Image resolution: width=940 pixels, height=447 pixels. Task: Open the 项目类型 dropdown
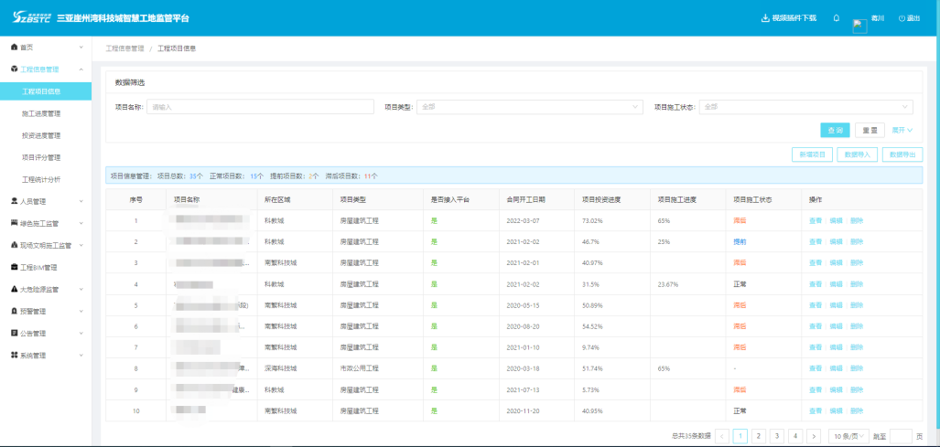pos(529,107)
